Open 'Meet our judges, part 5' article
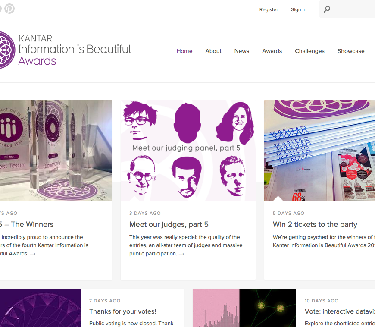The width and height of the screenshot is (375, 327). pos(169,225)
